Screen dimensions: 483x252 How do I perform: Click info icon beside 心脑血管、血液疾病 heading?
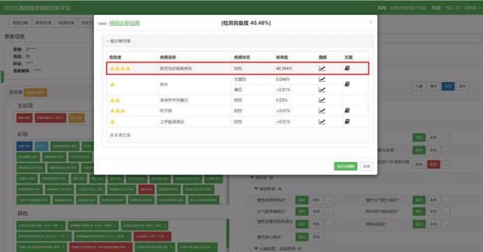(300, 249)
